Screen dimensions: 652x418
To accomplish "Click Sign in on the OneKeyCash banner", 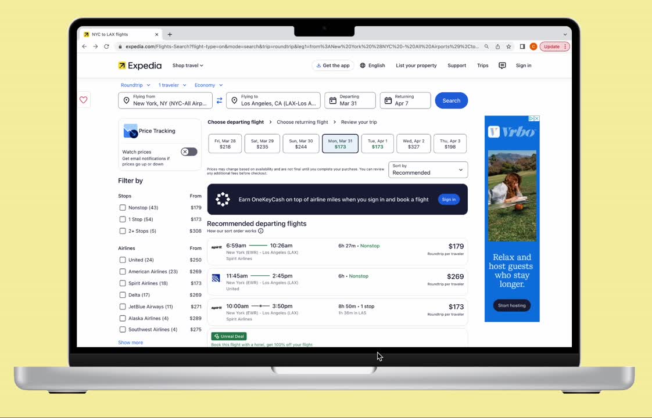I will [449, 200].
